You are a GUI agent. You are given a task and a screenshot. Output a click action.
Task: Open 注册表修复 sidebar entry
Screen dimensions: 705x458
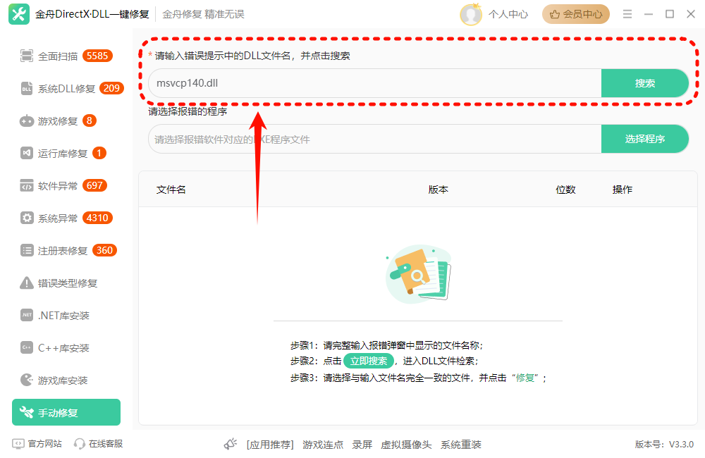point(66,250)
